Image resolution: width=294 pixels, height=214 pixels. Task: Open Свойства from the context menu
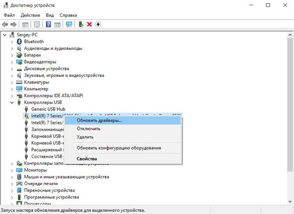(x=87, y=159)
